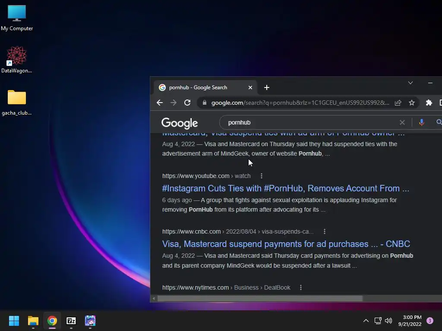Open the Visa, Mastercard CNBC result link
The height and width of the screenshot is (331, 442).
[x=286, y=244]
